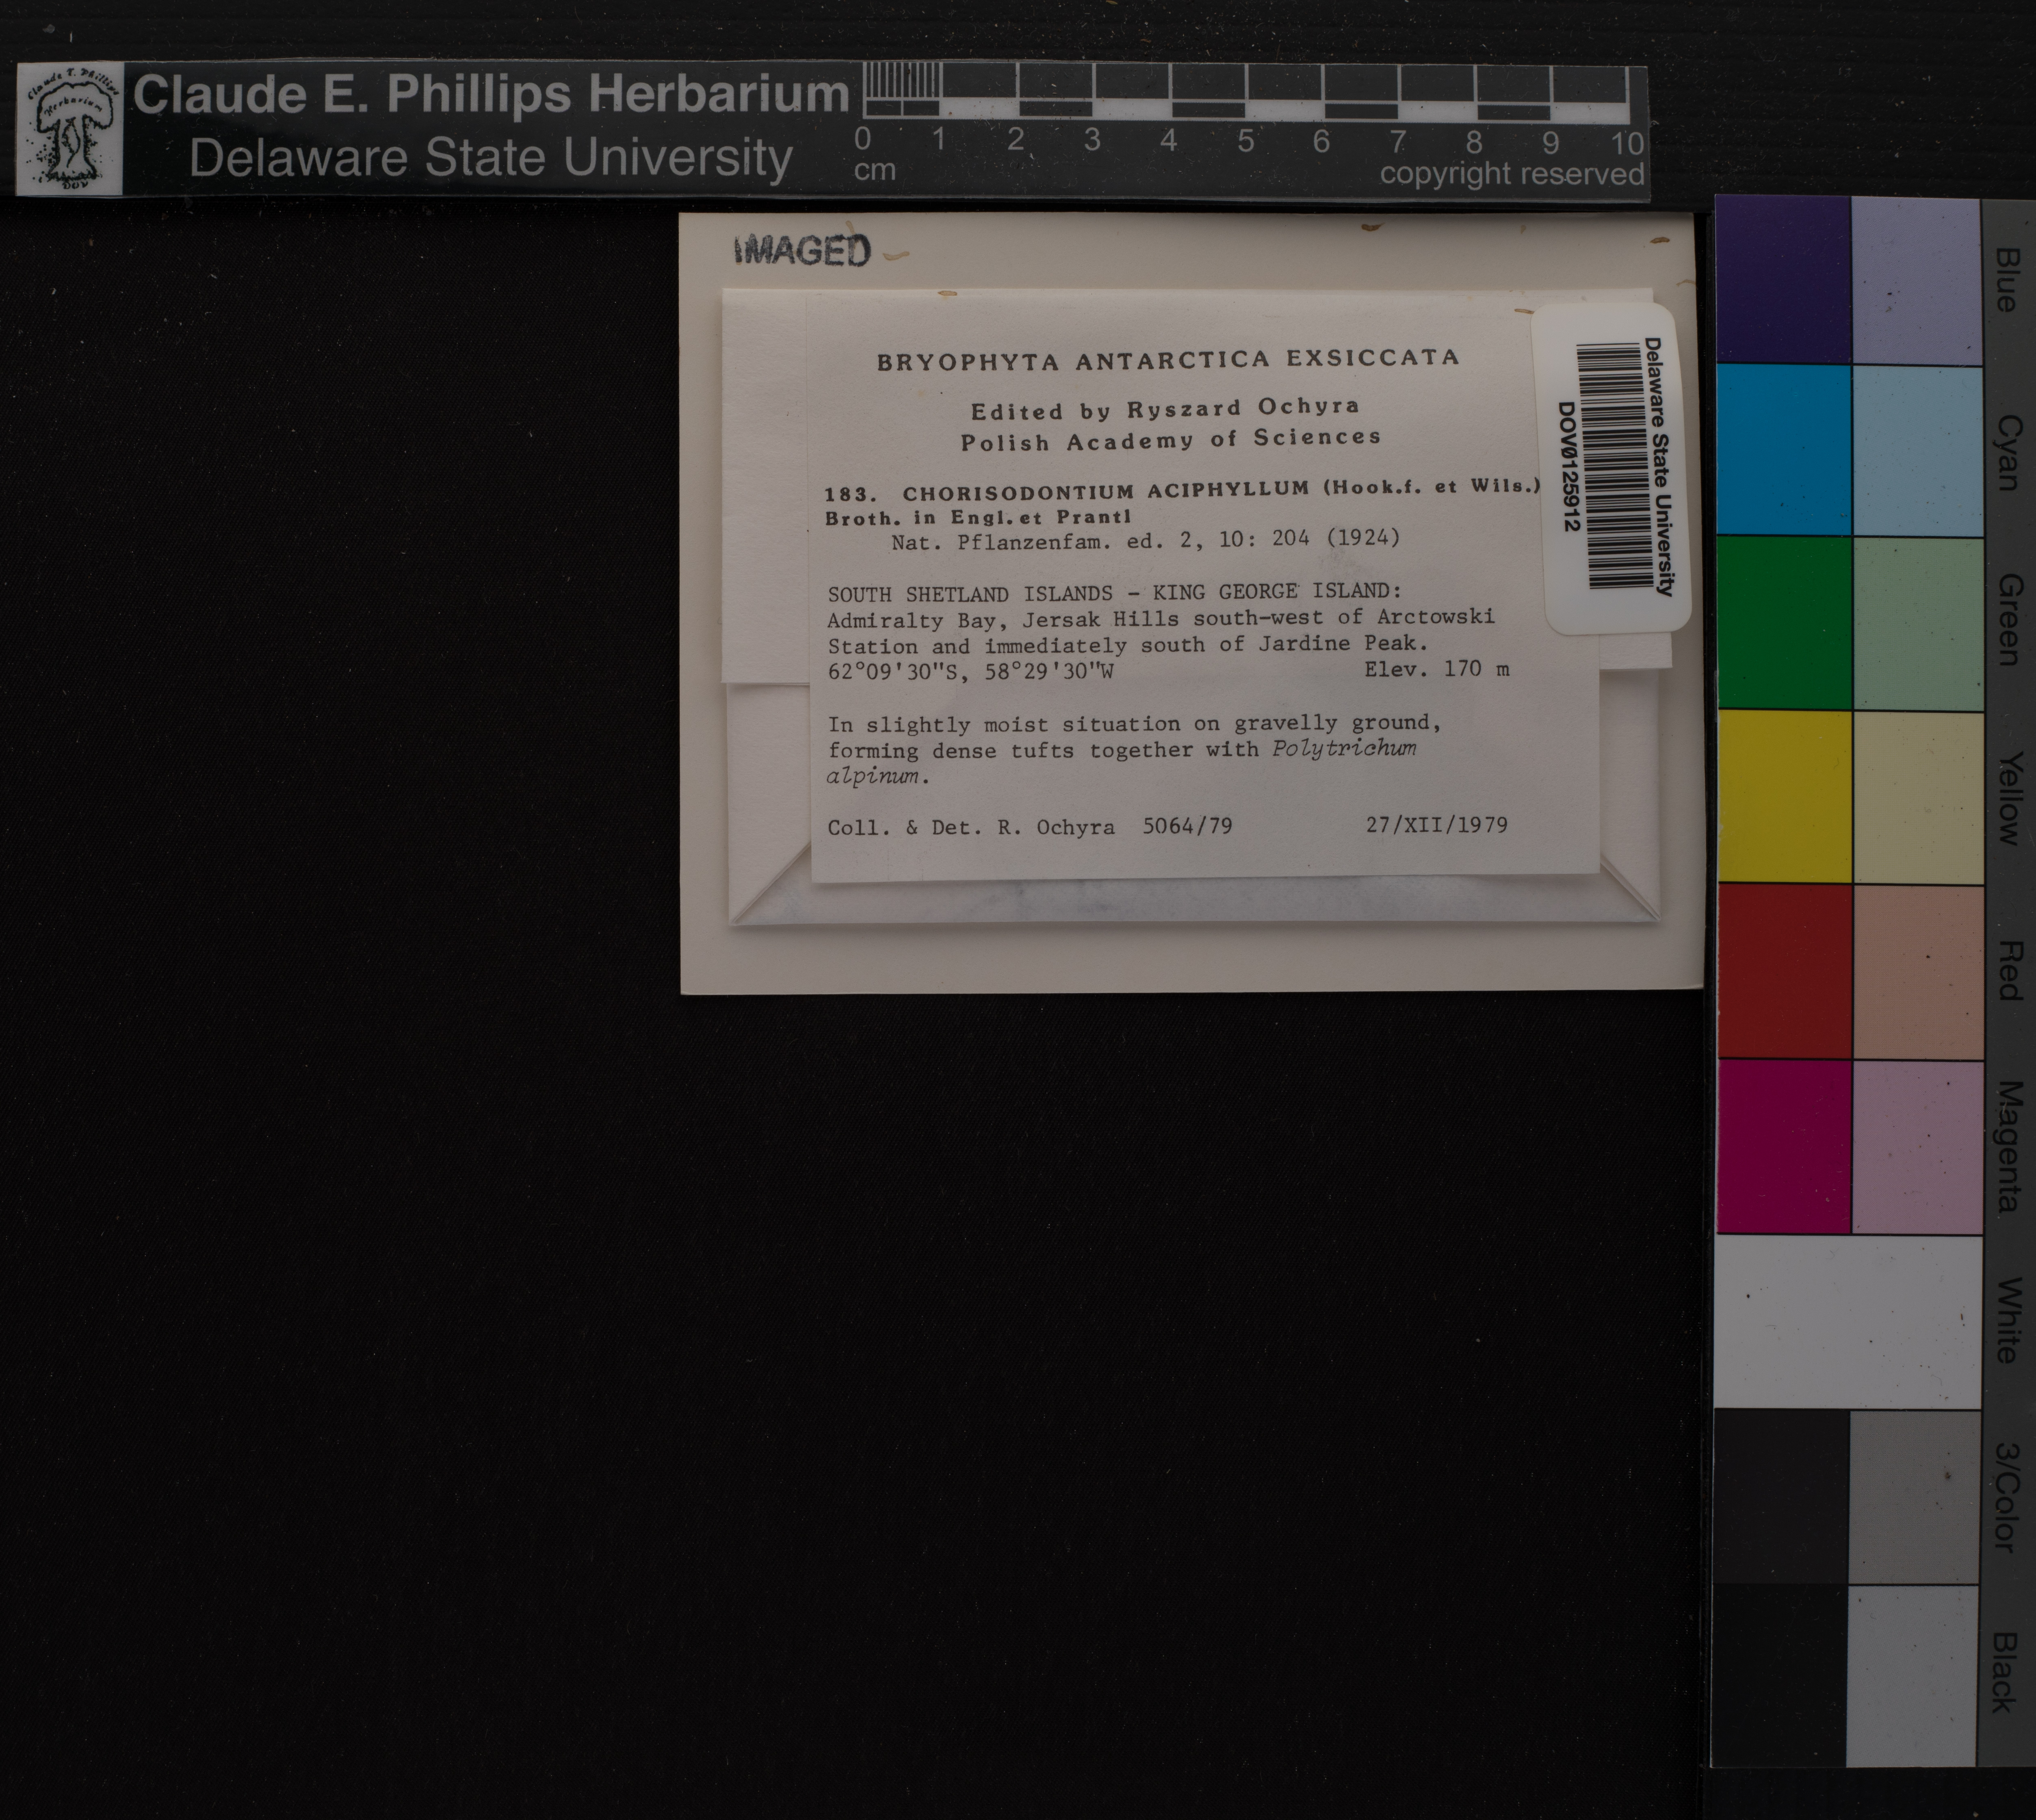Click the IMAGED stamp
Screen dimensions: 2036x1820
(803, 251)
